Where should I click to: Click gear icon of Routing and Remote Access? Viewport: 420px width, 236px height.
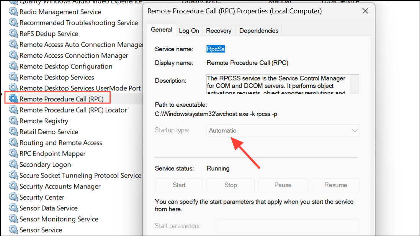pyautogui.click(x=13, y=143)
